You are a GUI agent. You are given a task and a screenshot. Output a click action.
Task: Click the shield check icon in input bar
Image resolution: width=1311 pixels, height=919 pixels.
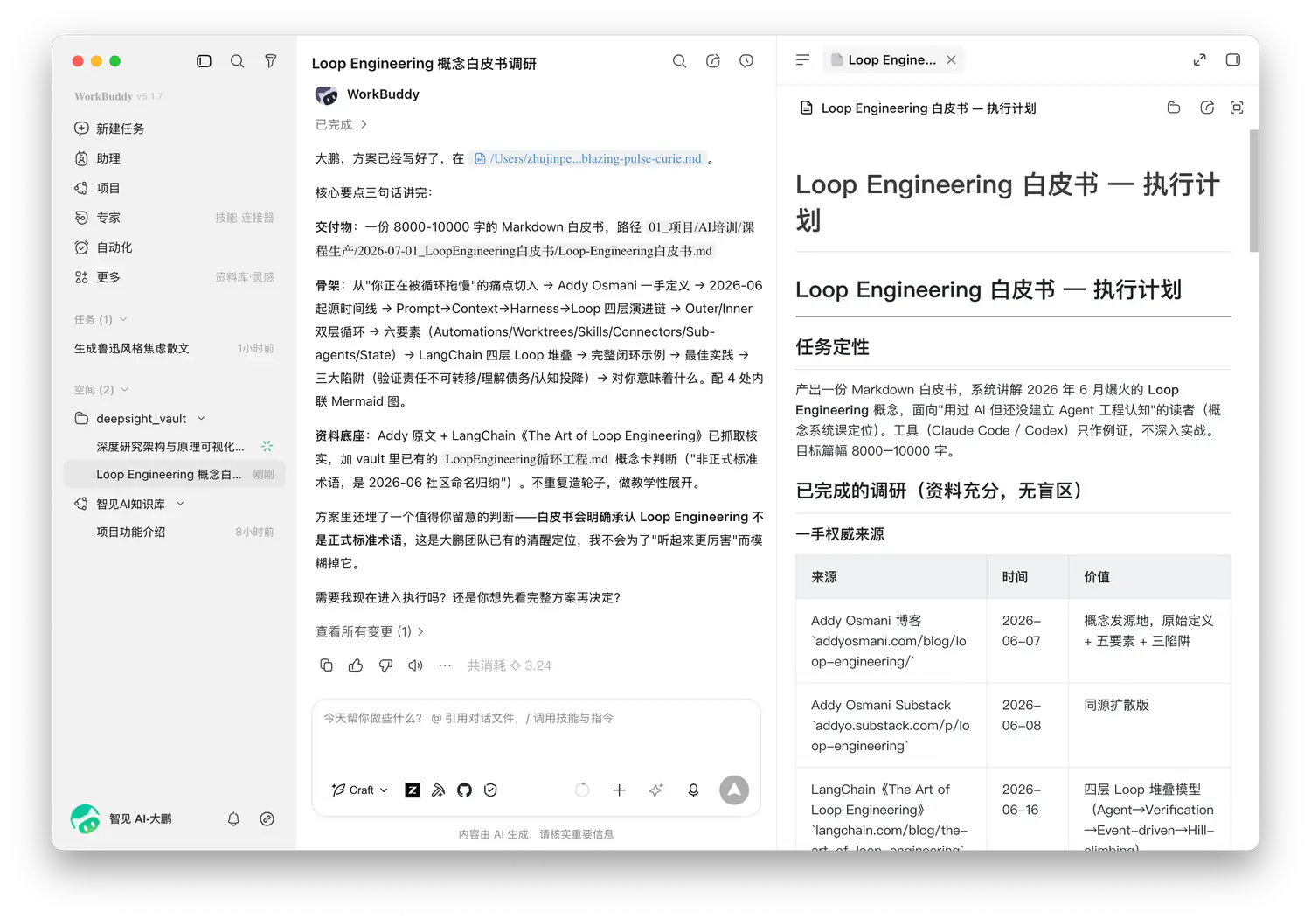[490, 790]
